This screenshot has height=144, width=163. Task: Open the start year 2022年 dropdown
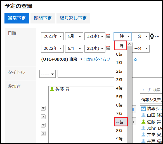(x=52, y=36)
